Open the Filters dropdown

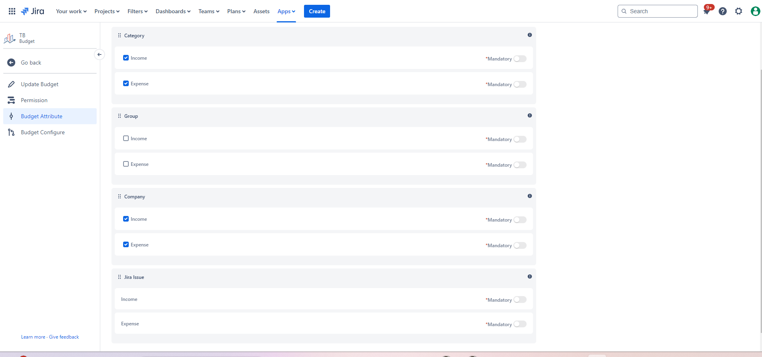coord(138,11)
